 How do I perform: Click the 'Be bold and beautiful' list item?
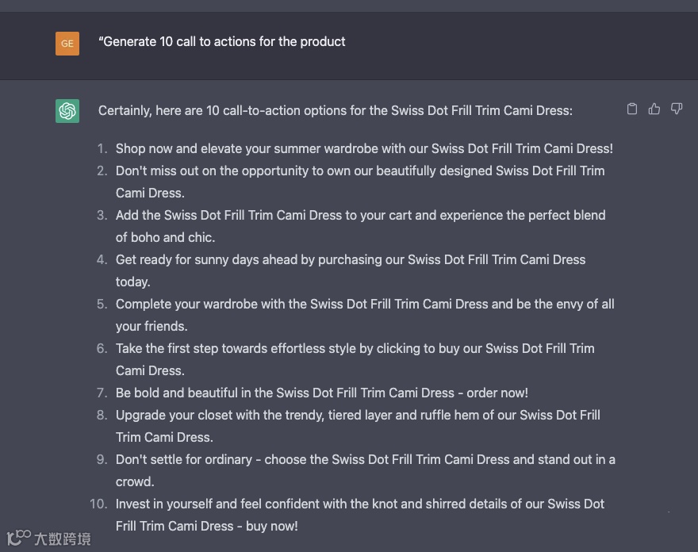321,393
